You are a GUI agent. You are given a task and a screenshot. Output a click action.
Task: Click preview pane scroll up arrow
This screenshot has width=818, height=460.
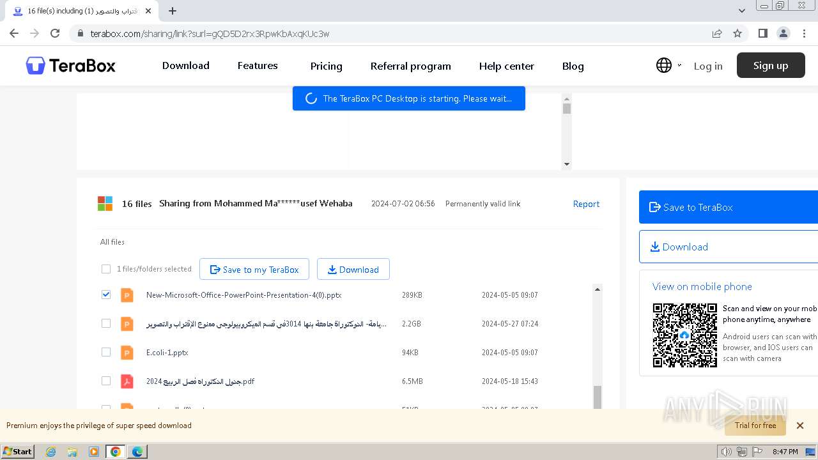566,99
